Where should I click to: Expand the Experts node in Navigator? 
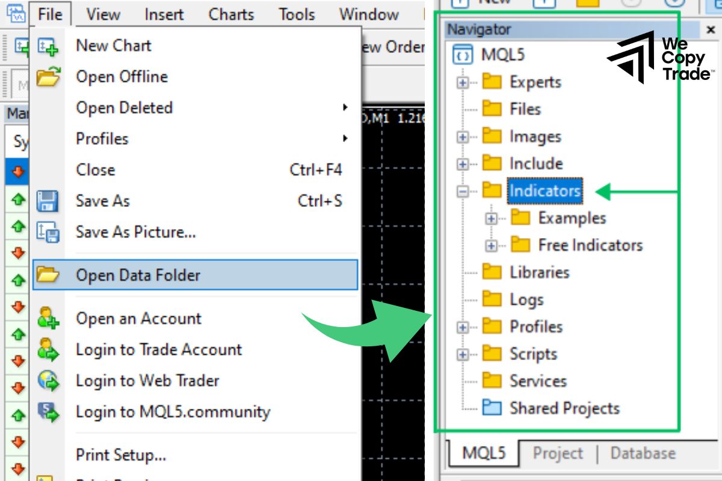pyautogui.click(x=461, y=82)
